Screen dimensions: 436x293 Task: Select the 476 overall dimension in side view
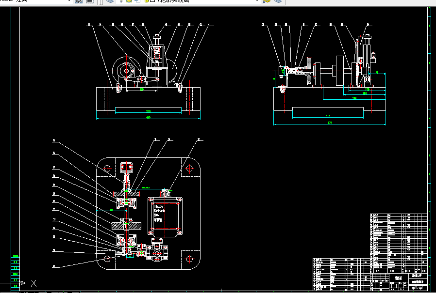tap(330, 123)
